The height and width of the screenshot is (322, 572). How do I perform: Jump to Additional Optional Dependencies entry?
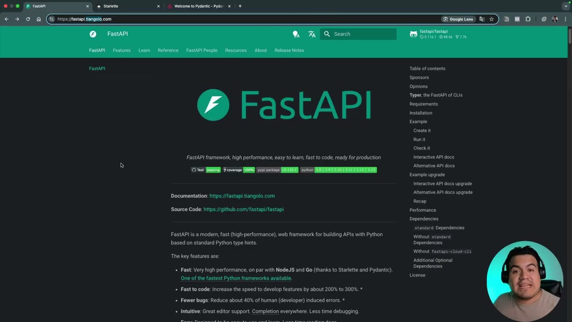pos(433,263)
